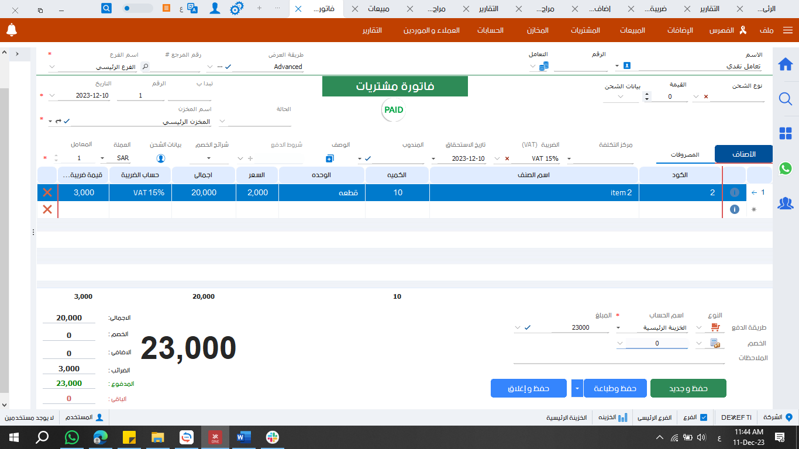Viewport: 799px width, 449px height.
Task: Expand the اسم الحساب treasury dropdown
Action: pyautogui.click(x=618, y=327)
